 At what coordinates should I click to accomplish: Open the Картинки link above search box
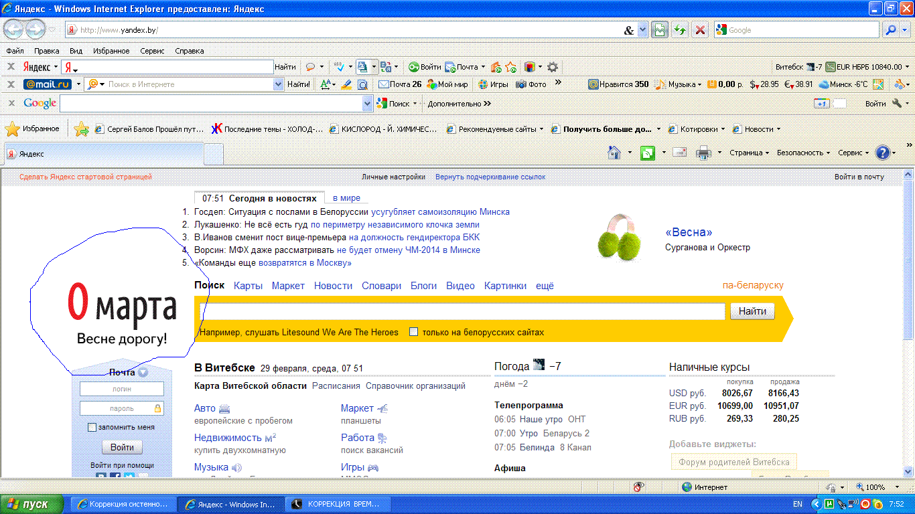click(505, 286)
